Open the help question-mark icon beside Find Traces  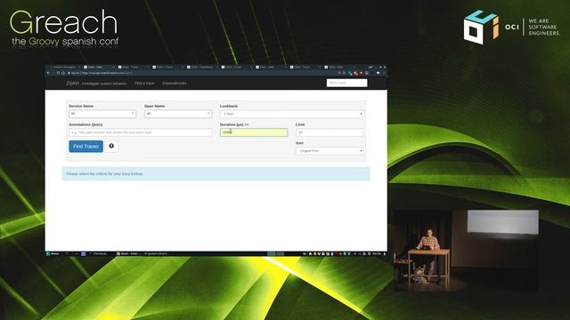(x=111, y=146)
